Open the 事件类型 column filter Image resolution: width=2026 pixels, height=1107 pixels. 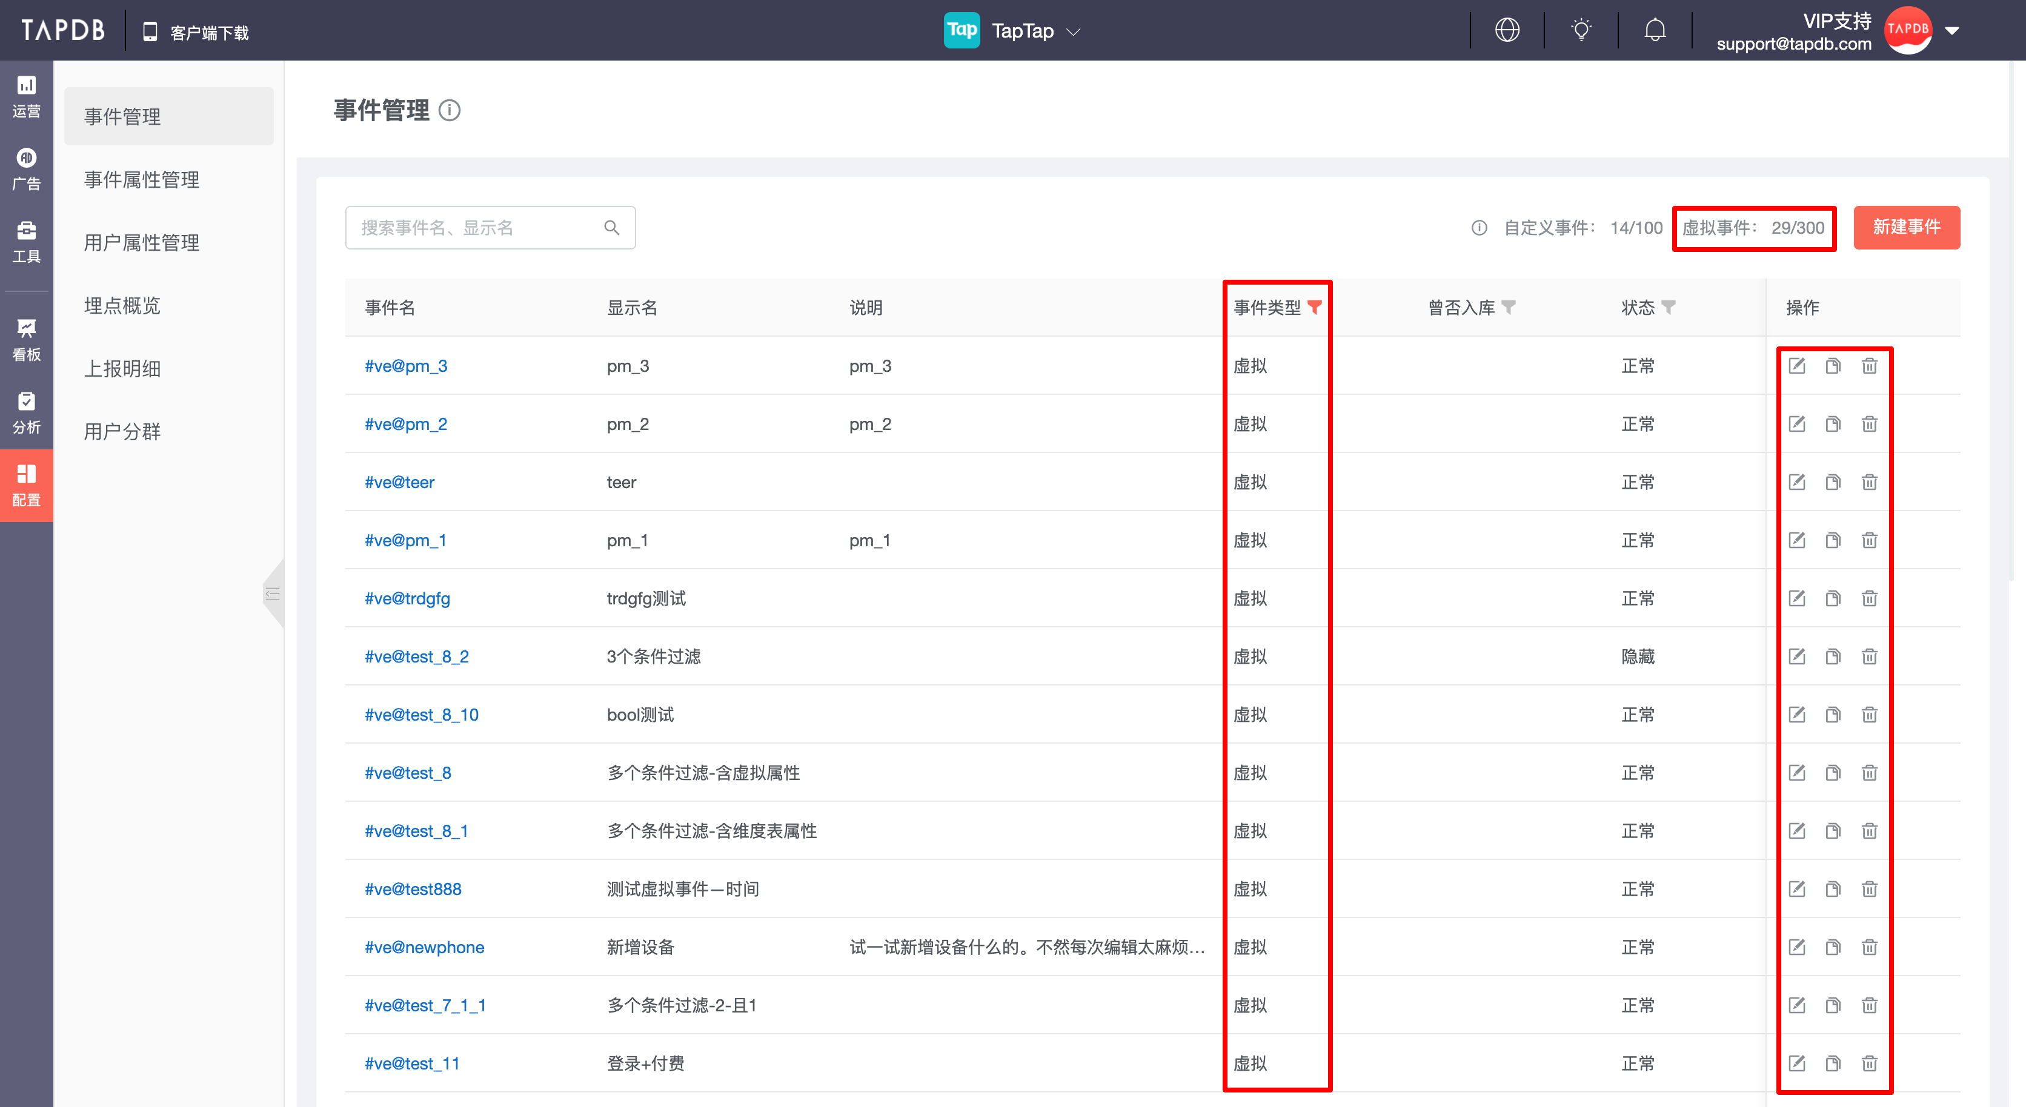click(x=1314, y=308)
